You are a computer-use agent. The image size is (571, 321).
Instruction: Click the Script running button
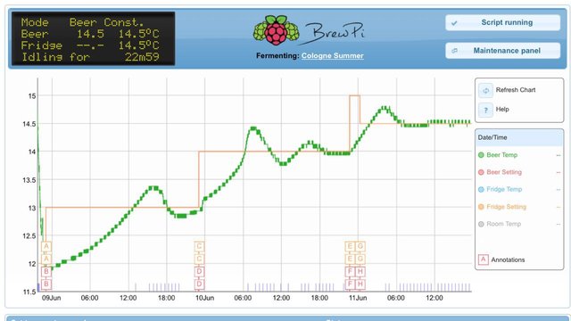click(502, 22)
